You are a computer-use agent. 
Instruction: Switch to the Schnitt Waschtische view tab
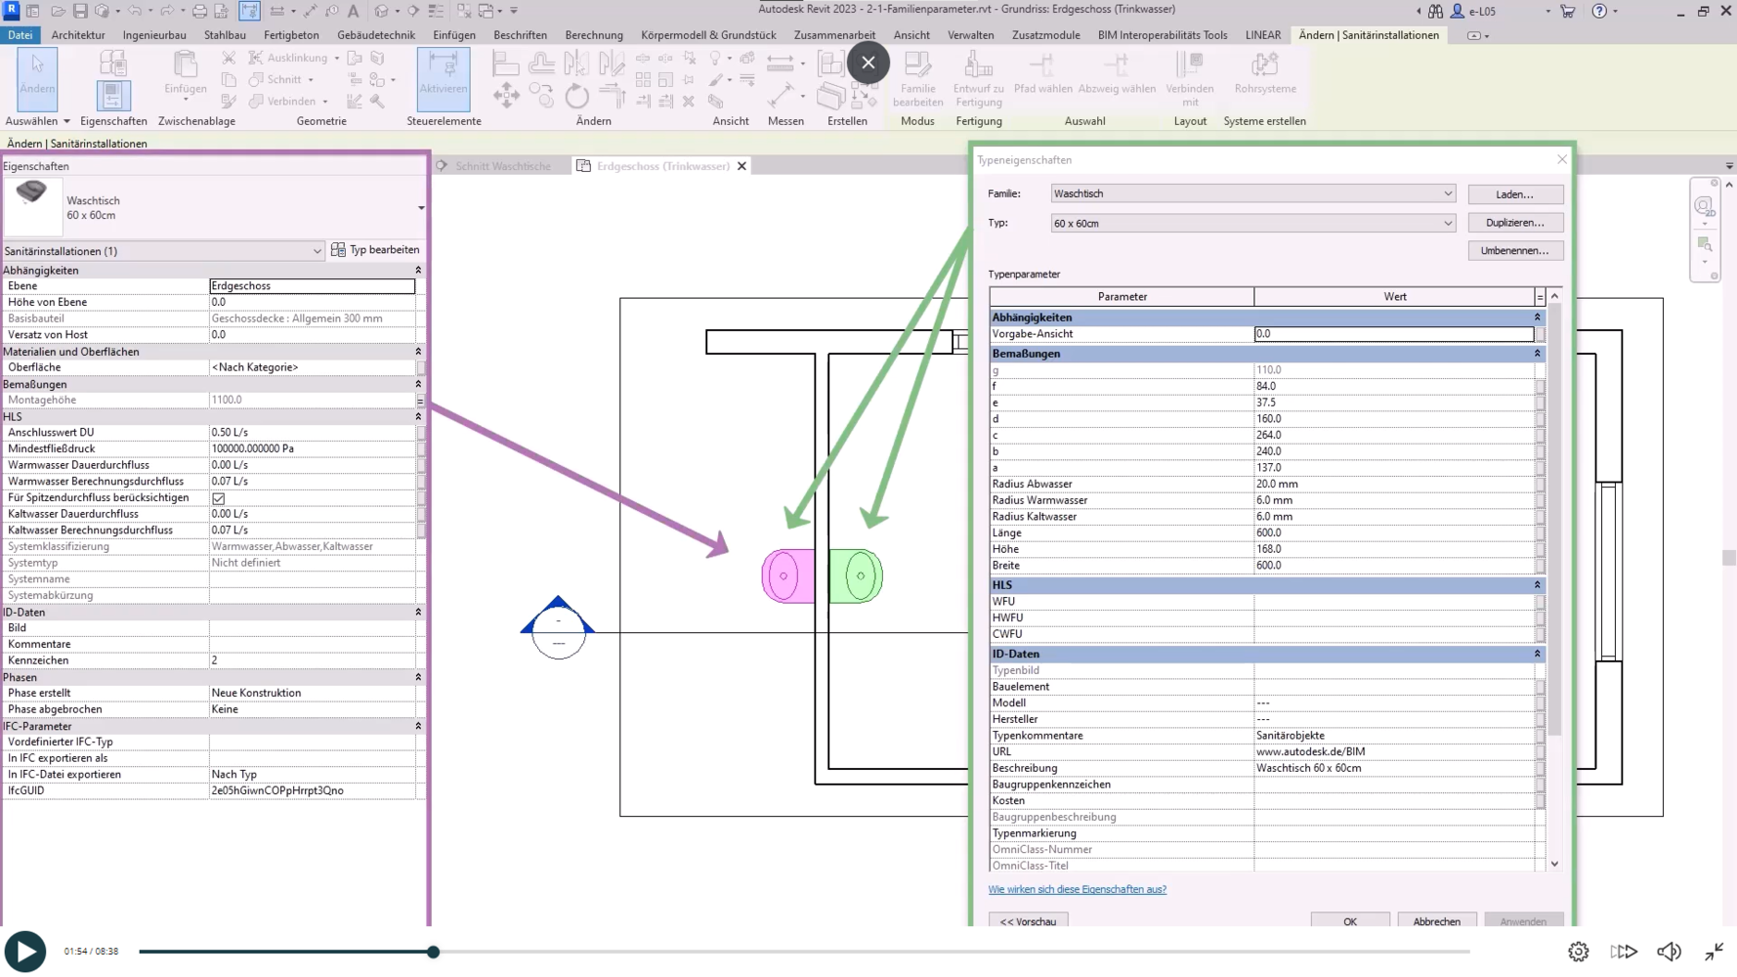(502, 166)
